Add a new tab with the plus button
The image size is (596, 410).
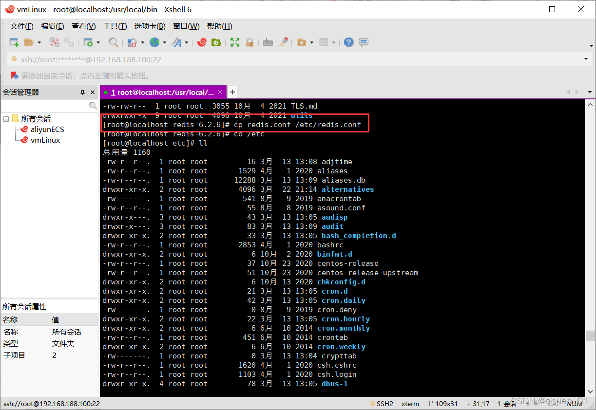click(232, 92)
